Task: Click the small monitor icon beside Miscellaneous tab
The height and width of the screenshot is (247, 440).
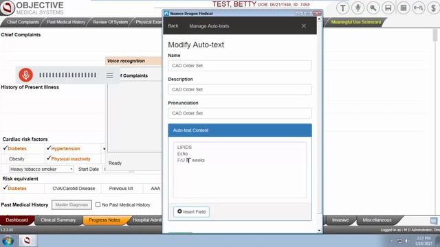Action: (x=434, y=220)
